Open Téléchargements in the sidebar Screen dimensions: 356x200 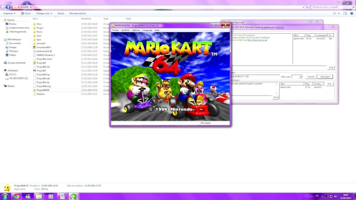[18, 32]
